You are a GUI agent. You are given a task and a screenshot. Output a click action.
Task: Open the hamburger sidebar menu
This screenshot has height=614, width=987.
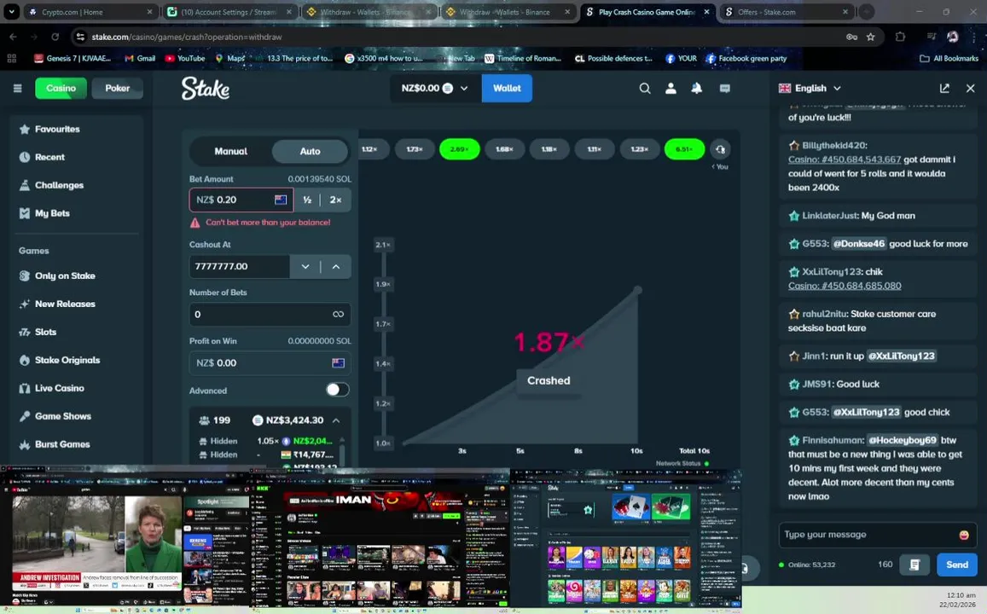[18, 88]
